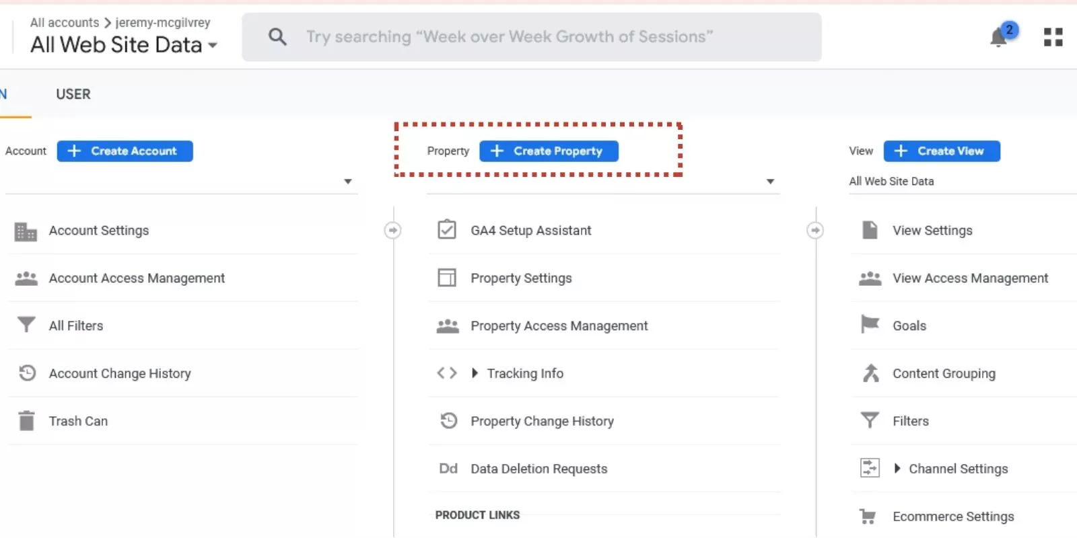Click the Account Change History clock icon
The image size is (1077, 538).
point(27,373)
